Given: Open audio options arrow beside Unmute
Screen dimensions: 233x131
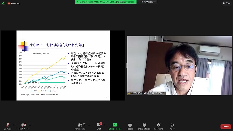Looking at the screenshot, I should [x=13, y=125].
